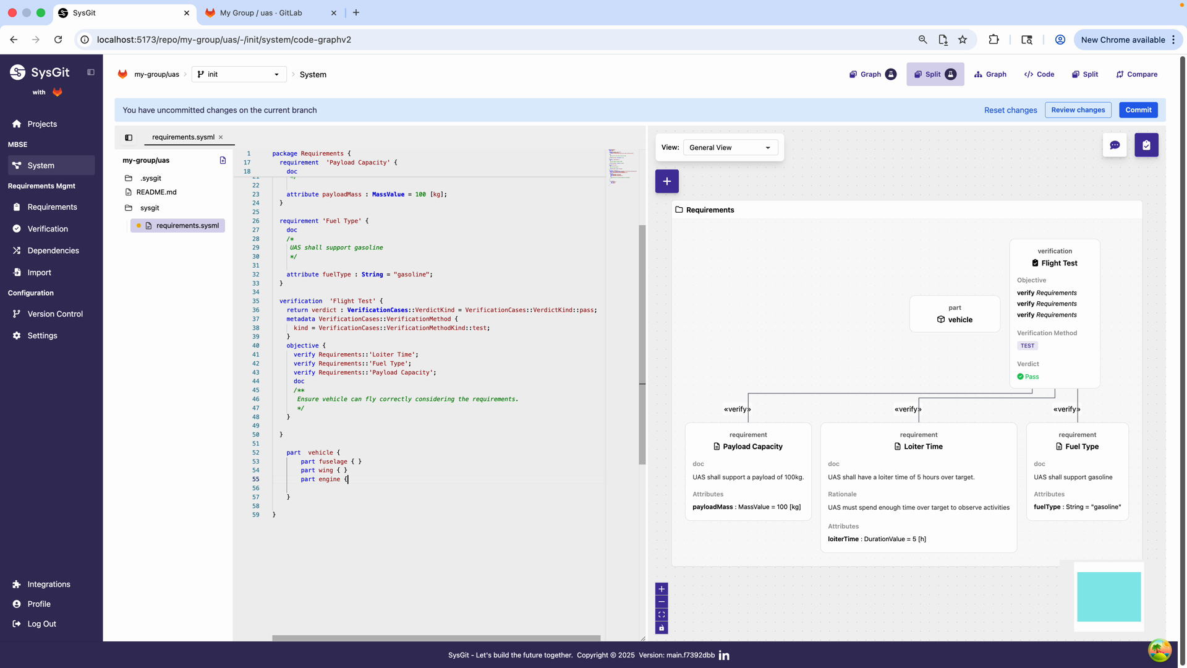
Task: Click the purple checklist icon above the diagram
Action: [x=1147, y=145]
